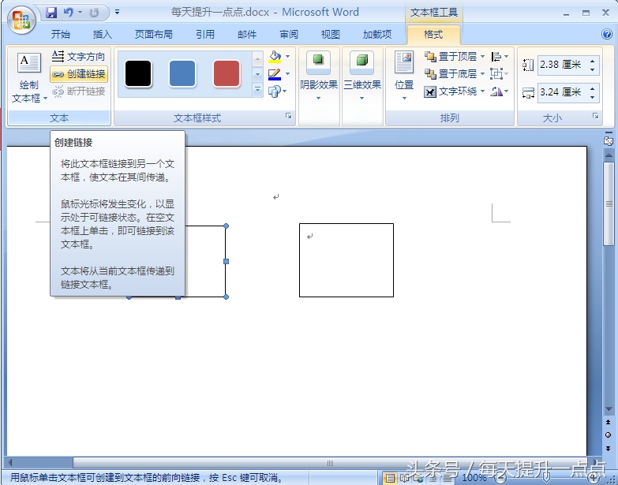The height and width of the screenshot is (485, 618).
Task: Increase the shape width value
Action: pyautogui.click(x=593, y=88)
